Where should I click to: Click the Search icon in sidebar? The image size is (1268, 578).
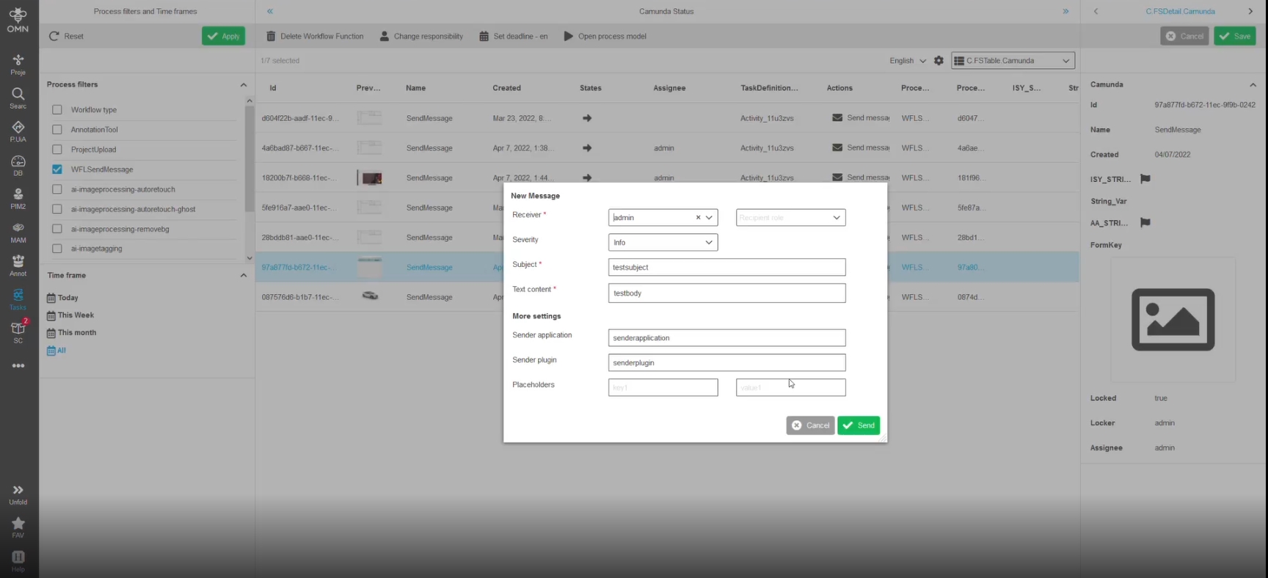(18, 98)
